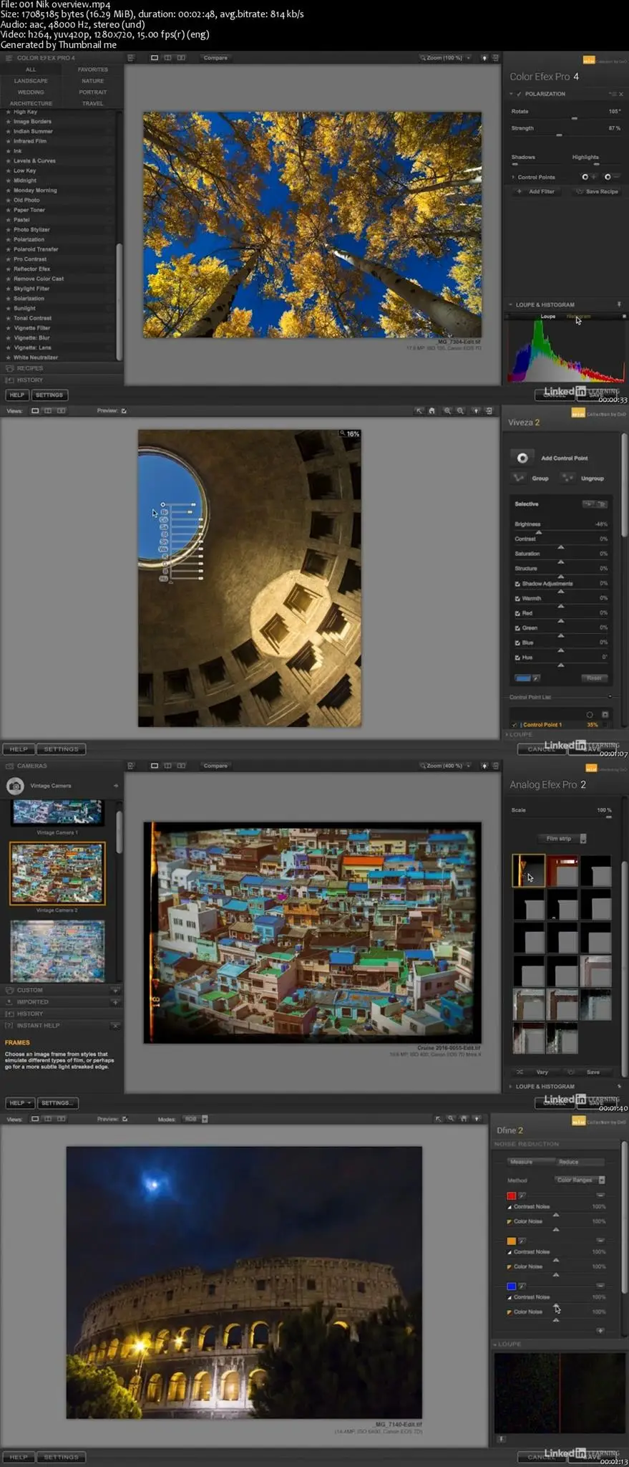Click the single view icon in Dfine Views
Image resolution: width=629 pixels, height=1467 pixels.
34,1119
